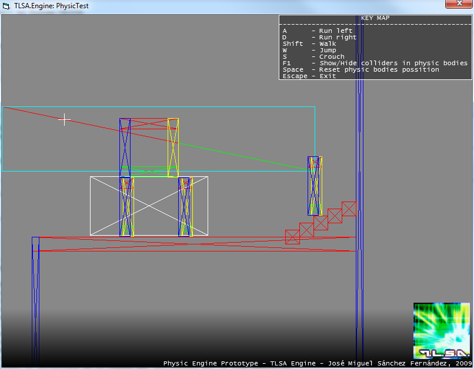
Task: Click the 'Reset physic bodies possition' key entry
Action: point(360,69)
